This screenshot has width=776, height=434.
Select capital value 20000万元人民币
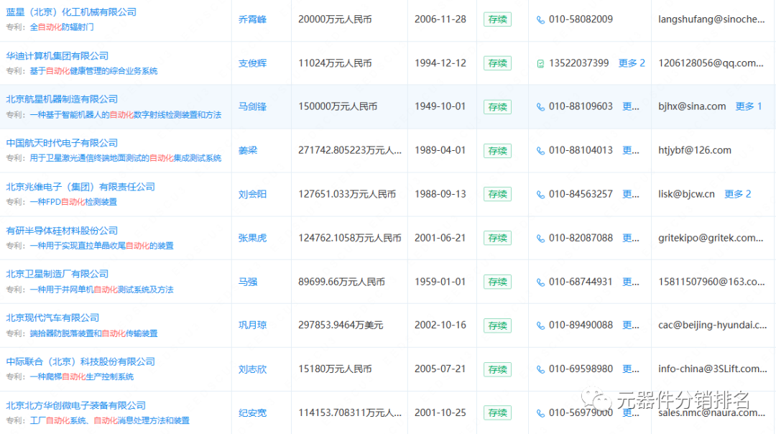[335, 19]
